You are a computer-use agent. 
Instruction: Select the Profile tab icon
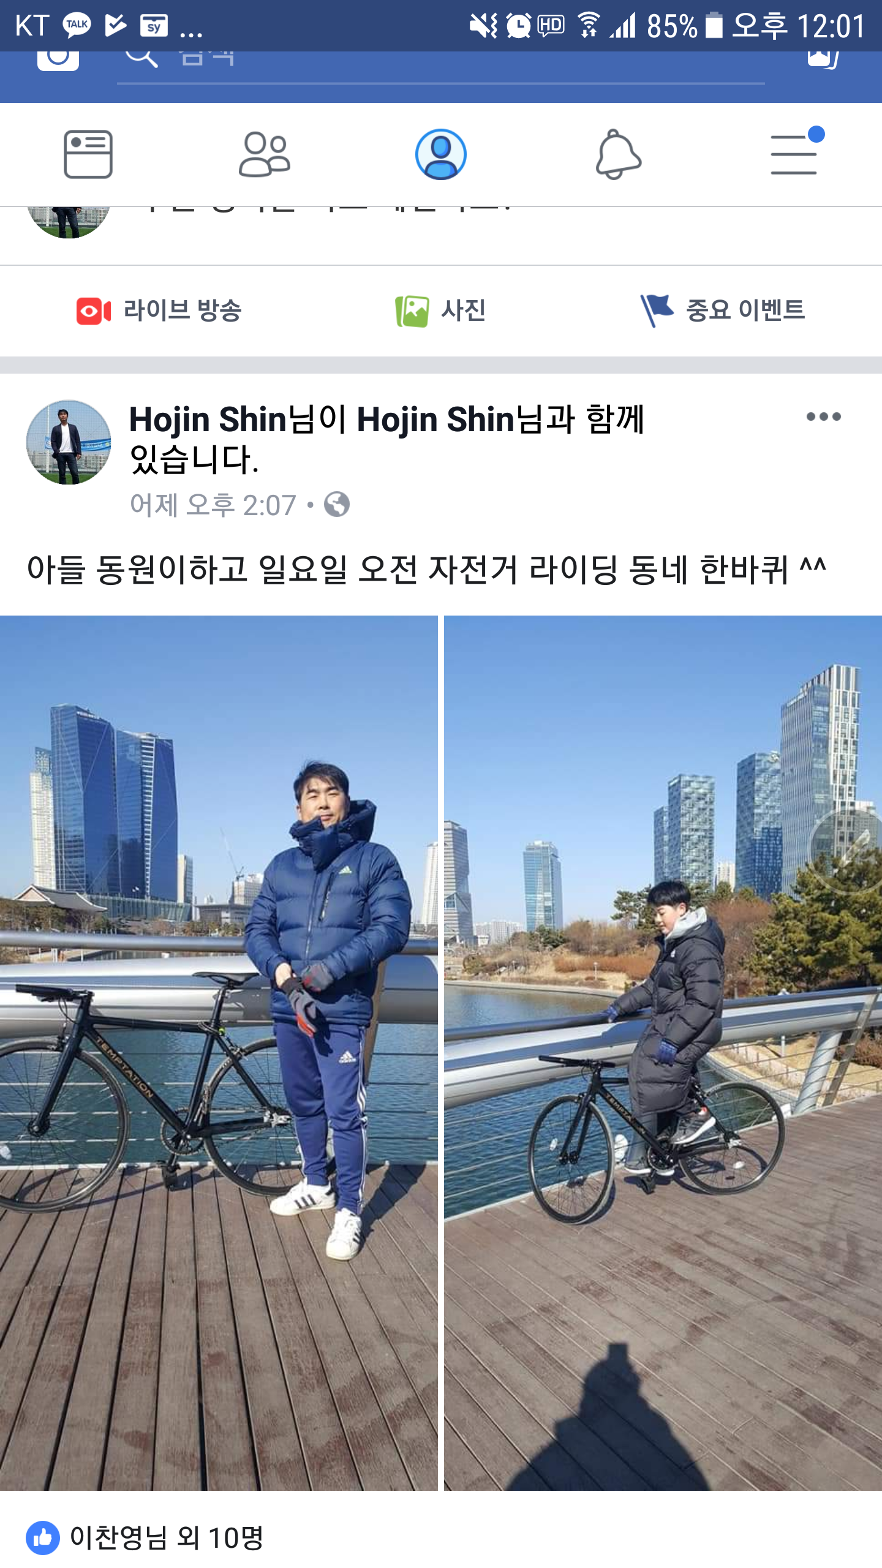click(x=441, y=154)
